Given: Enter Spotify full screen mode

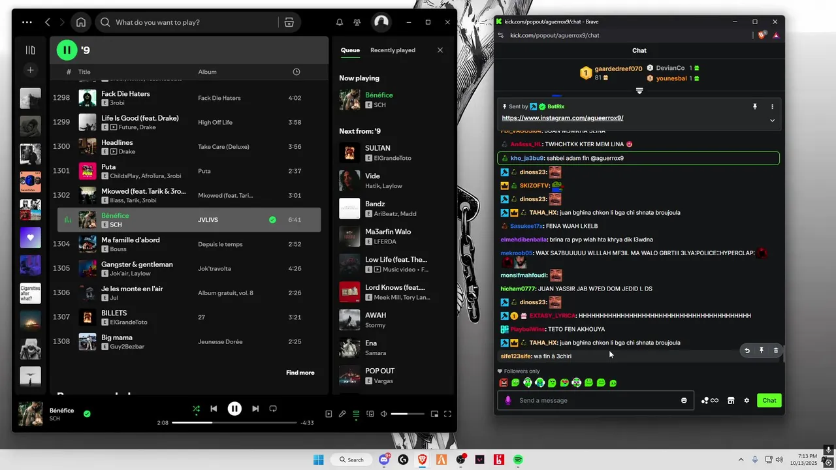Looking at the screenshot, I should pos(448,414).
